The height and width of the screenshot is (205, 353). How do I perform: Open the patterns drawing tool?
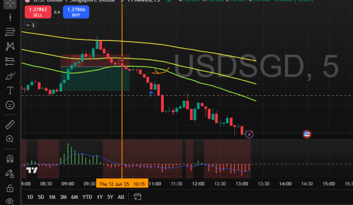pos(10,46)
